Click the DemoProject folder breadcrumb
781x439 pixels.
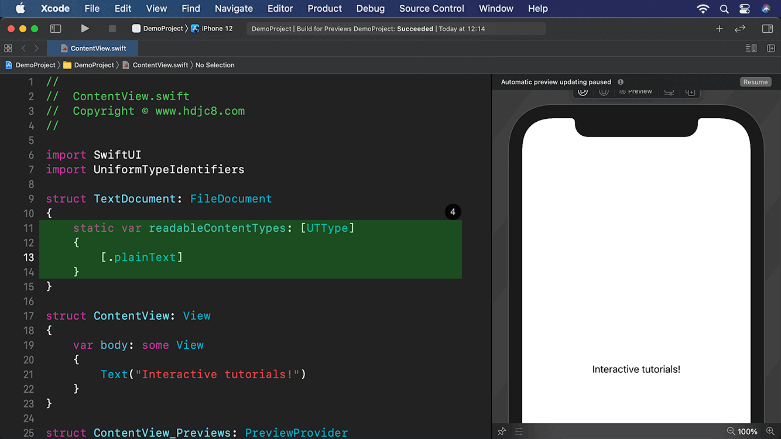pos(88,65)
